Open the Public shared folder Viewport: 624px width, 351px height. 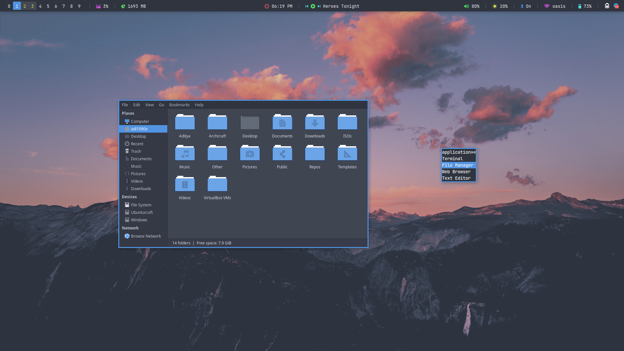282,153
